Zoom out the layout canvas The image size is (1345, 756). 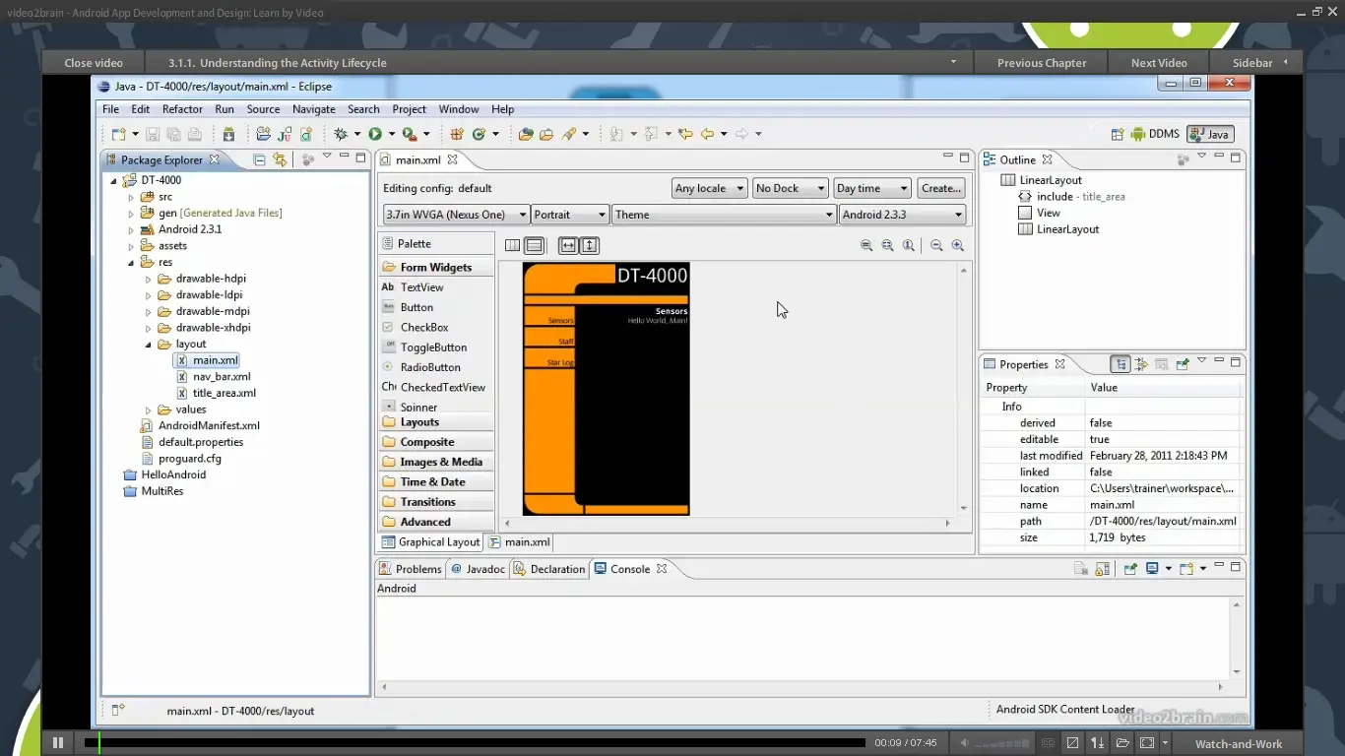[x=936, y=245]
